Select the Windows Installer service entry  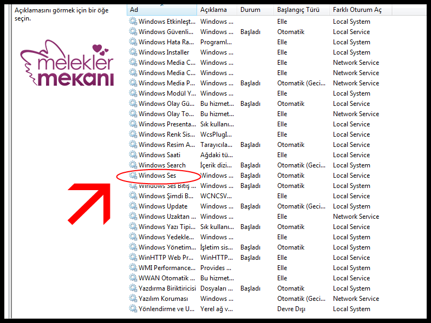coord(164,52)
